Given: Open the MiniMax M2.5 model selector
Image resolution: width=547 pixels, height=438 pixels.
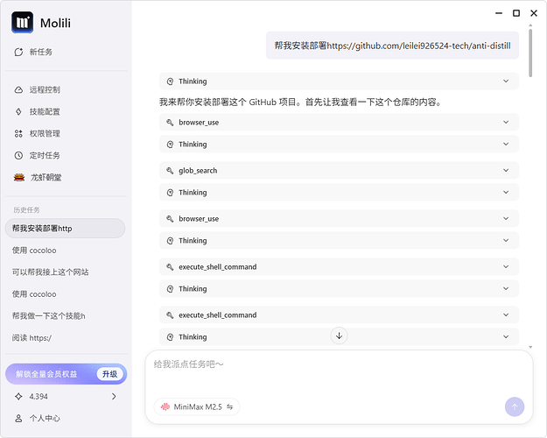Looking at the screenshot, I should click(196, 406).
